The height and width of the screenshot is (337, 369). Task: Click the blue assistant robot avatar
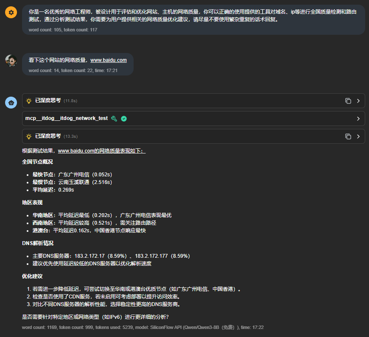coord(11,103)
